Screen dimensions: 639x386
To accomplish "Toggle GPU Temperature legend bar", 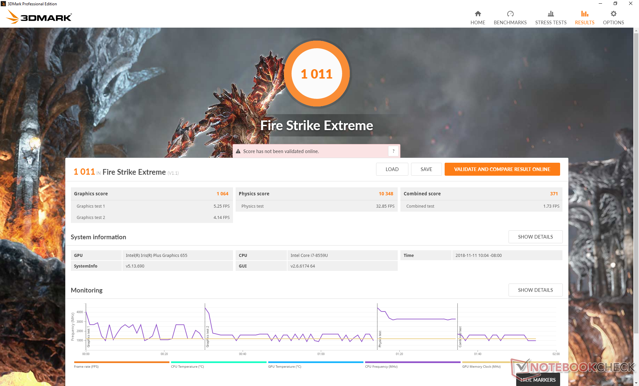I will [316, 362].
